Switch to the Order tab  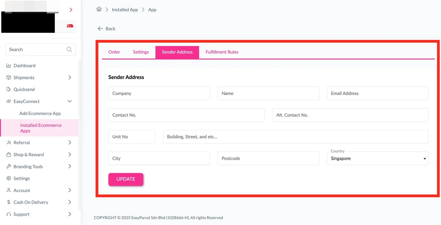pyautogui.click(x=114, y=52)
